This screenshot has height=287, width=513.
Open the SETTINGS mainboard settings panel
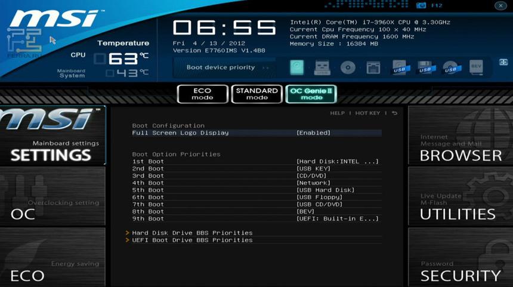(52, 135)
